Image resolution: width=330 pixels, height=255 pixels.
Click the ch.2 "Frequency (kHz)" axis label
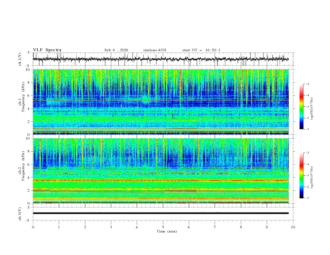click(x=23, y=165)
